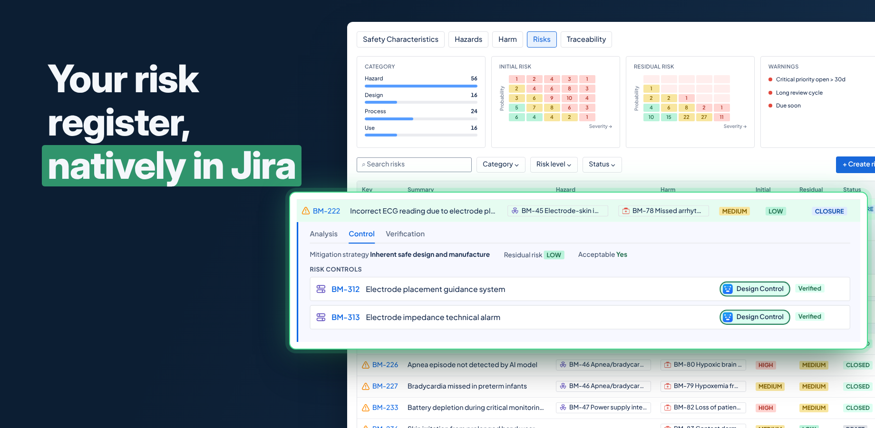Screen dimensions: 875x428
Task: Click the Design Control icon in BM-313 row
Action: point(728,317)
